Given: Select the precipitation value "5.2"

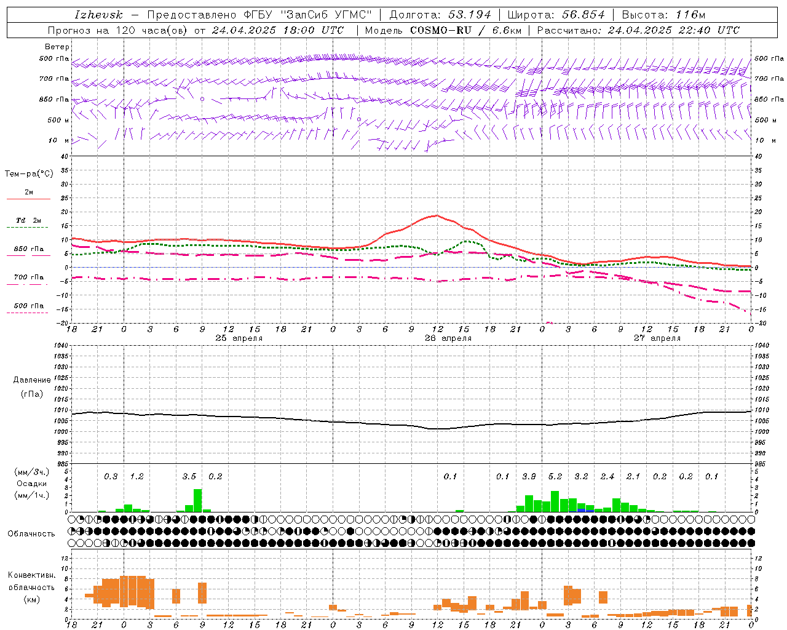Looking at the screenshot, I should coord(555,477).
